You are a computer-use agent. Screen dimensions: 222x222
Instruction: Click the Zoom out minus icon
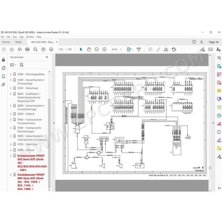point(96,49)
